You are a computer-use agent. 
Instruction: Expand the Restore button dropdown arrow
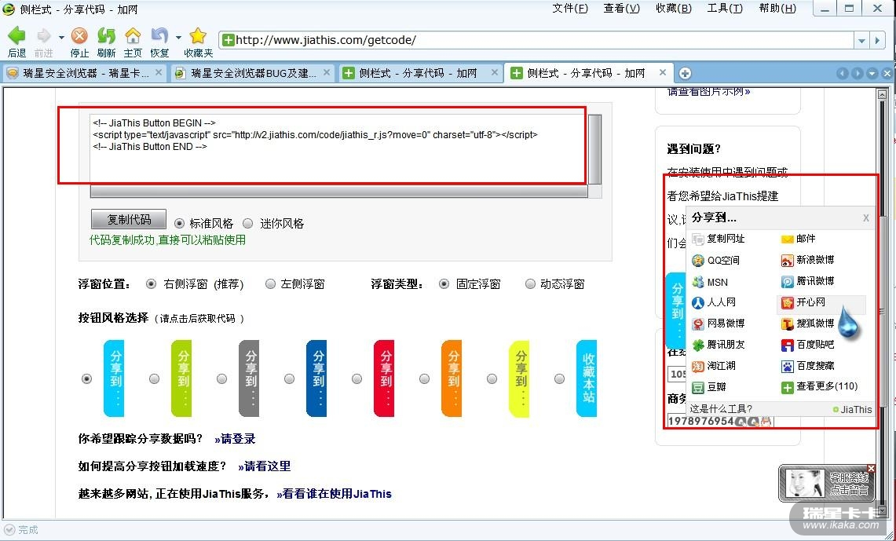178,38
